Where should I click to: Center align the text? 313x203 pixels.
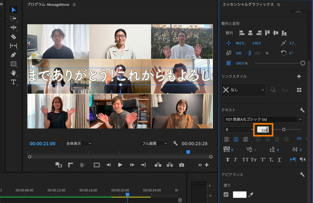236,139
